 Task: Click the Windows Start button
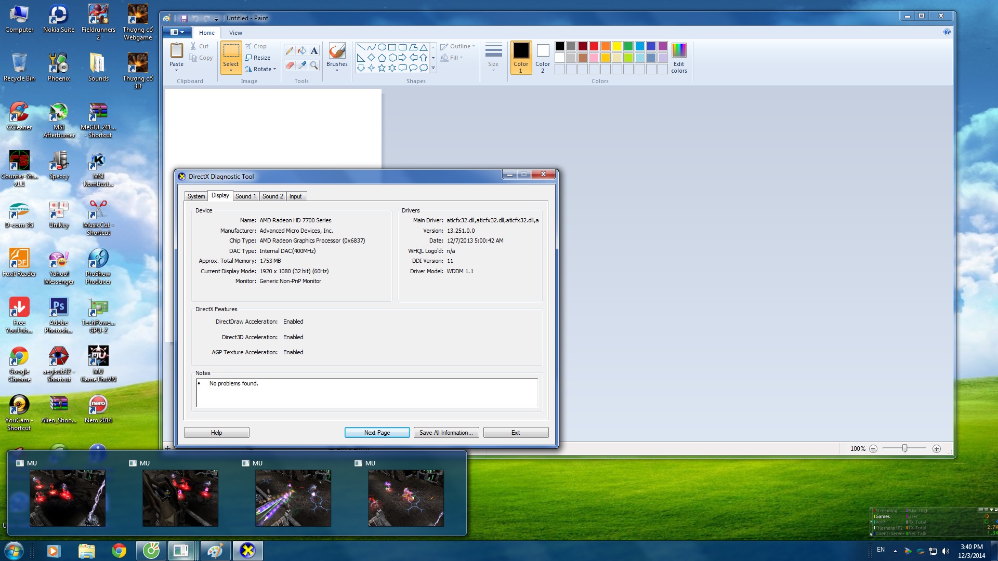[14, 551]
